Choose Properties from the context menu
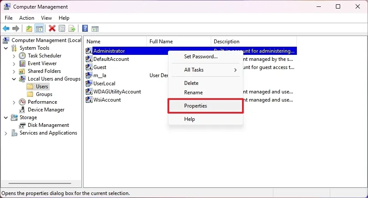The image size is (368, 198). click(195, 106)
